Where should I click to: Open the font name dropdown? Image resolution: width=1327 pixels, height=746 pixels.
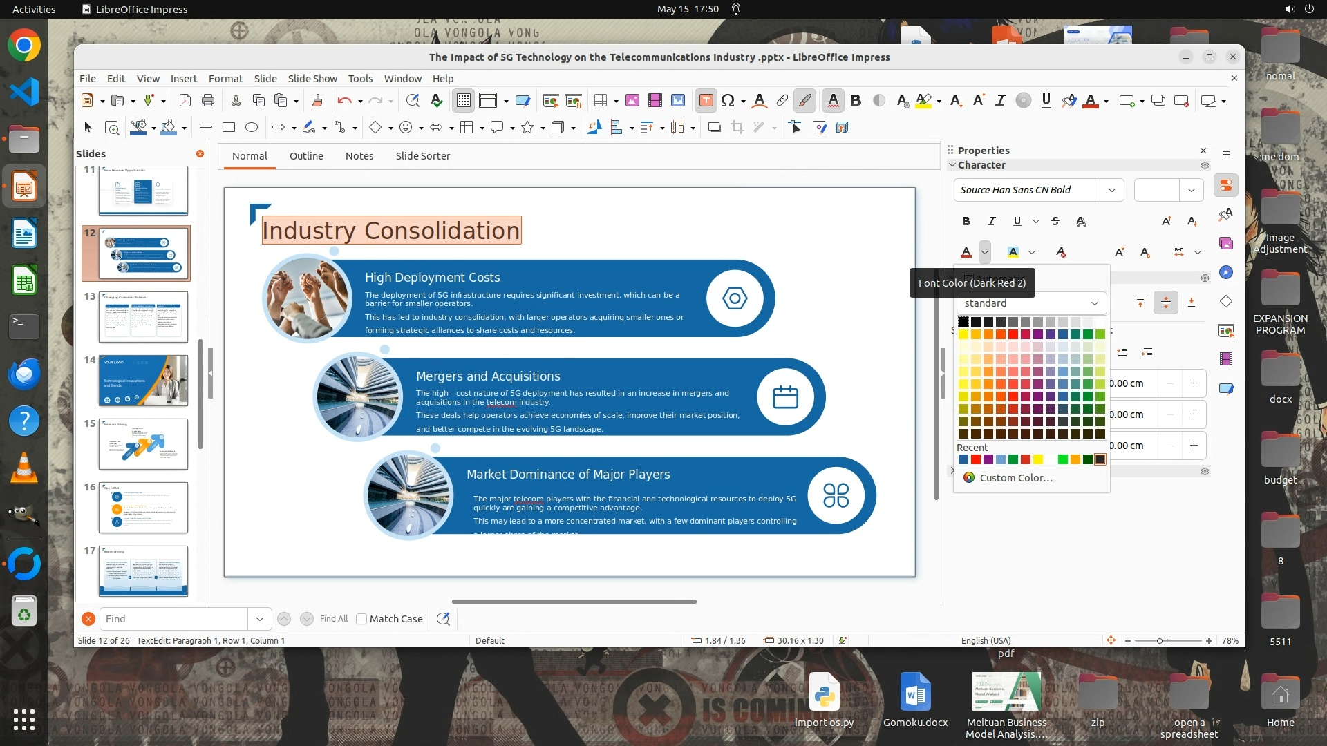(1111, 190)
